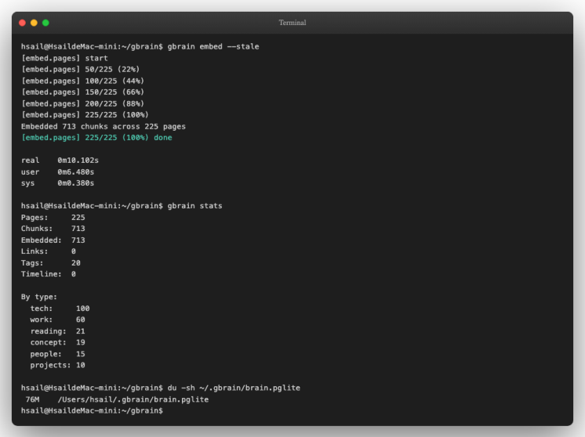Click the 'Links: 0' stat line
Viewport: 585px width, 437px height.
pos(49,251)
